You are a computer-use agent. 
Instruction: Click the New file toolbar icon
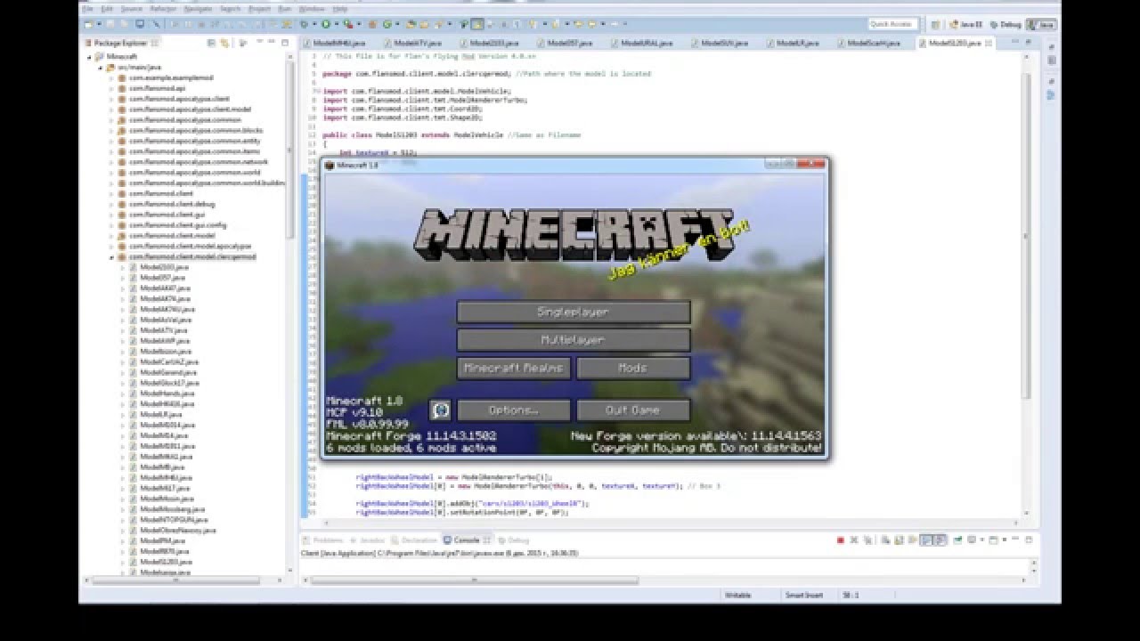[87, 24]
